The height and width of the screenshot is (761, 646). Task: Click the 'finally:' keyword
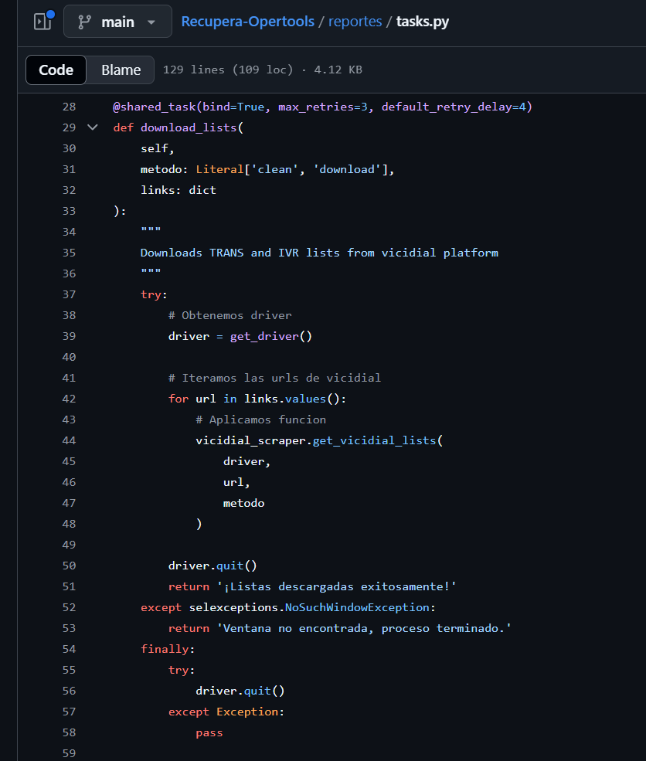(168, 650)
